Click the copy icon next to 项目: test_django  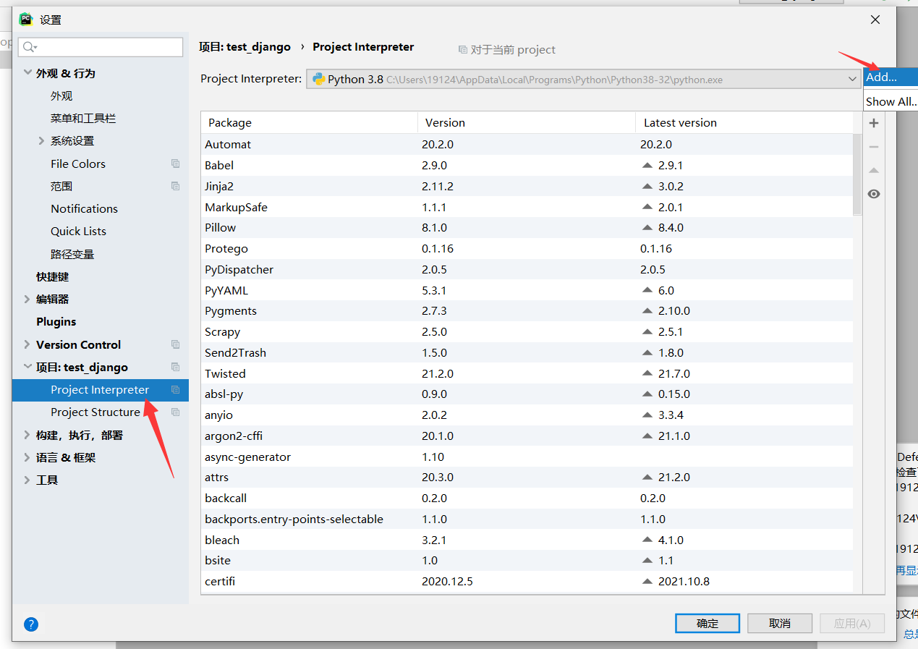pyautogui.click(x=175, y=367)
